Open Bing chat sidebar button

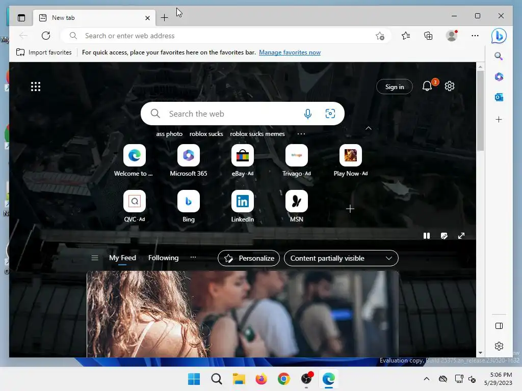499,36
